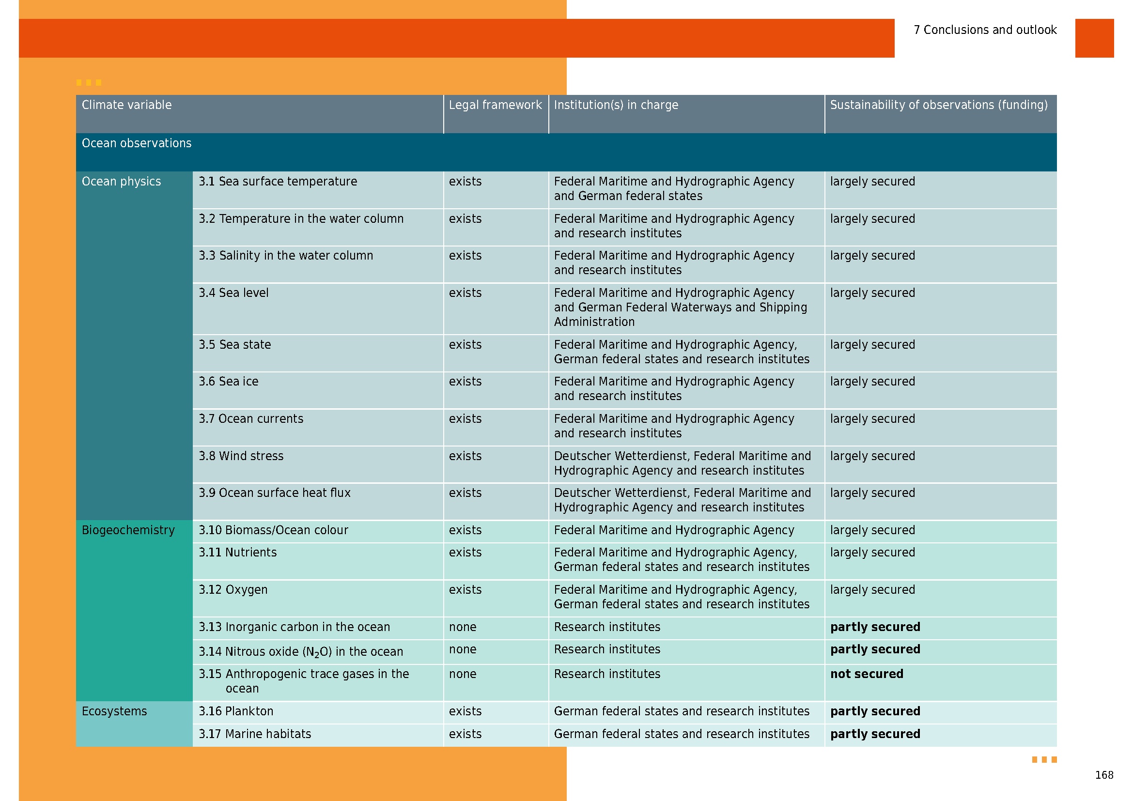Click 'exists' in the Plankton row
This screenshot has width=1133, height=801.
(465, 711)
